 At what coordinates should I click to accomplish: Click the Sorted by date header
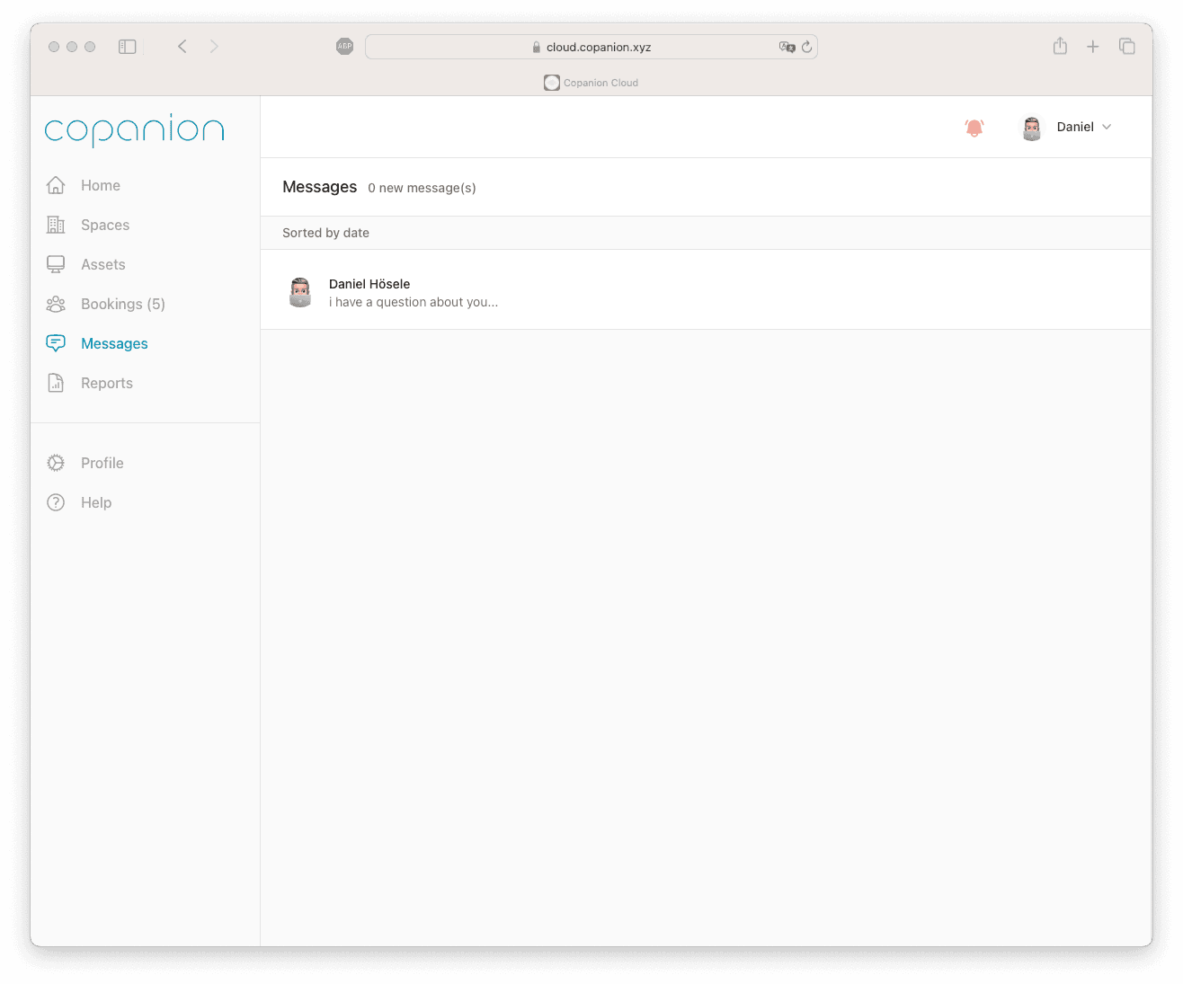click(x=325, y=233)
